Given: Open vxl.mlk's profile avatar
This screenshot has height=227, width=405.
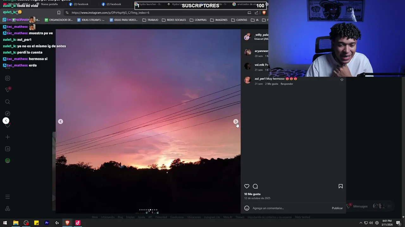Looking at the screenshot, I should [247, 66].
